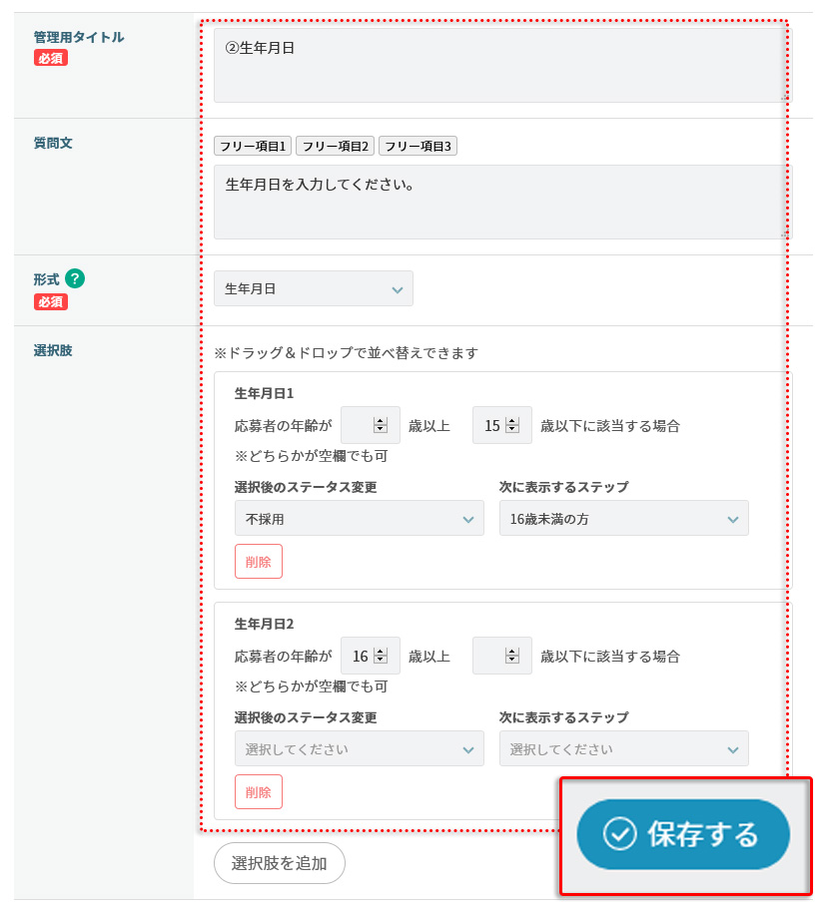Click the stepper on 生年月日2 minimum age 16
Viewport: 826px width, 911px height.
380,656
